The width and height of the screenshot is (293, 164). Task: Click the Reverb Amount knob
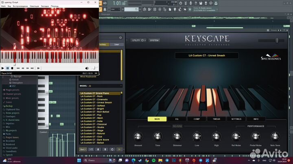138,136
